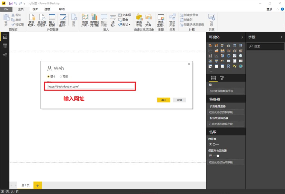Select the donut chart visual
The image size is (285, 194).
click(x=229, y=56)
